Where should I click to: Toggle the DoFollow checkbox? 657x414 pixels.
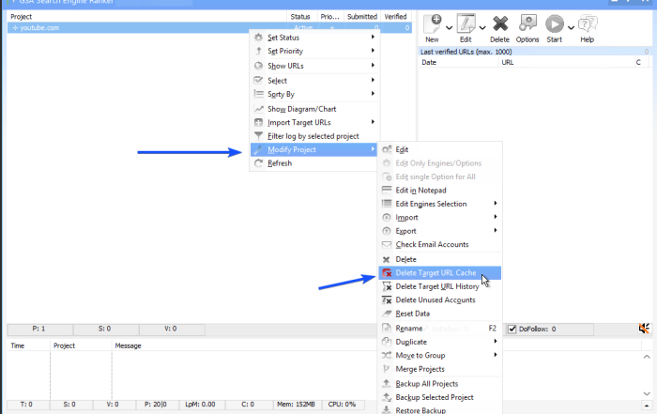click(x=512, y=330)
